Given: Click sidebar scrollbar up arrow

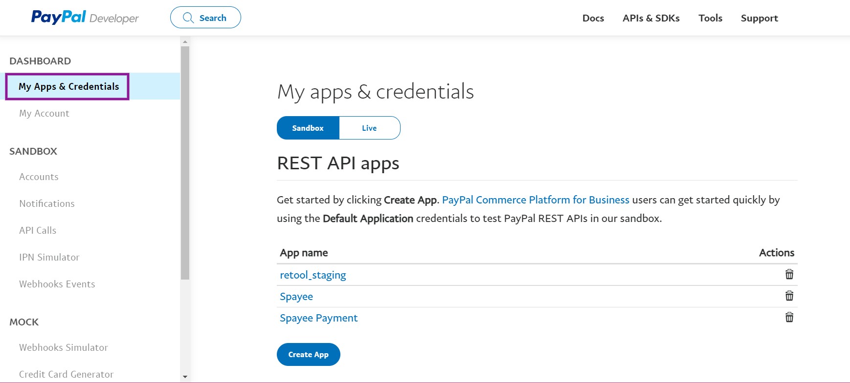Looking at the screenshot, I should [x=185, y=41].
